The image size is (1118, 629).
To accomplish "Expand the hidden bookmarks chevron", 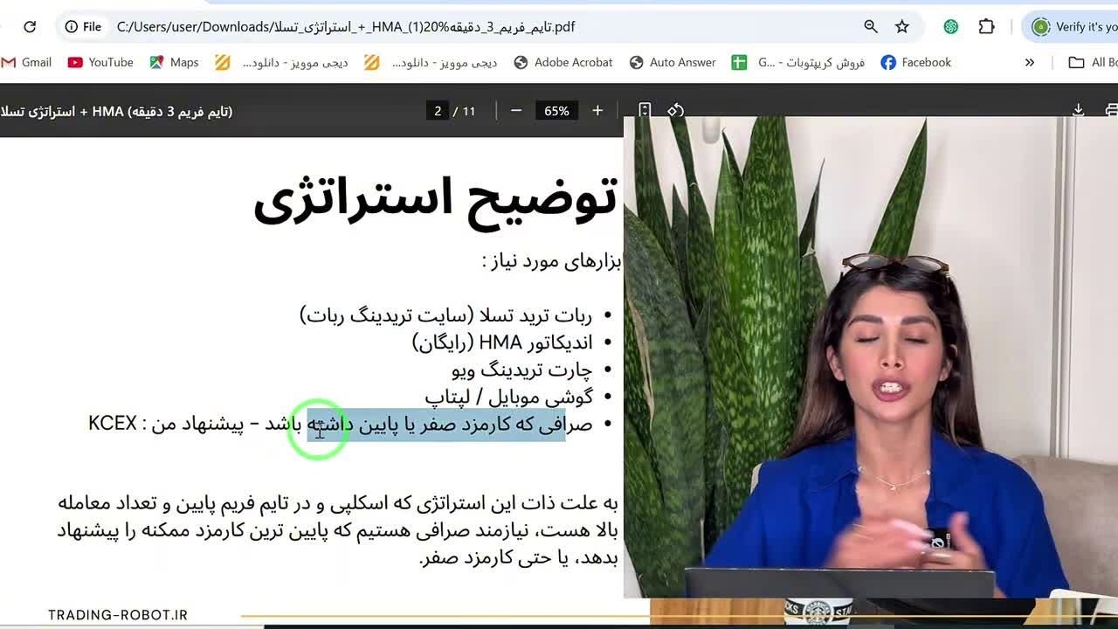I will click(1030, 63).
